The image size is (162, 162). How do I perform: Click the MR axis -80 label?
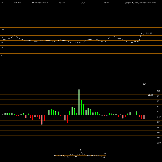(x=158, y=138)
